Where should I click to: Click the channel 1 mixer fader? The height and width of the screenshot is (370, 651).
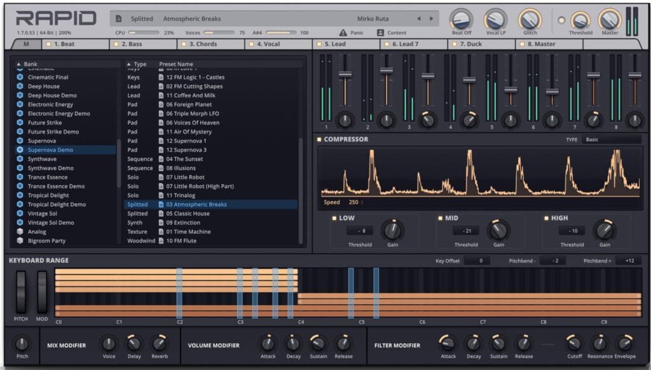pyautogui.click(x=345, y=74)
